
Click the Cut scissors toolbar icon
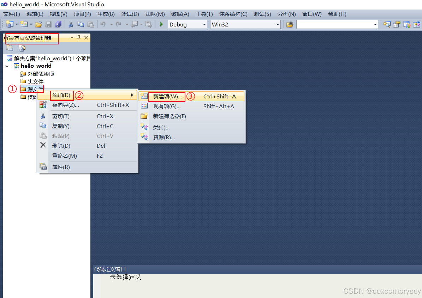71,24
